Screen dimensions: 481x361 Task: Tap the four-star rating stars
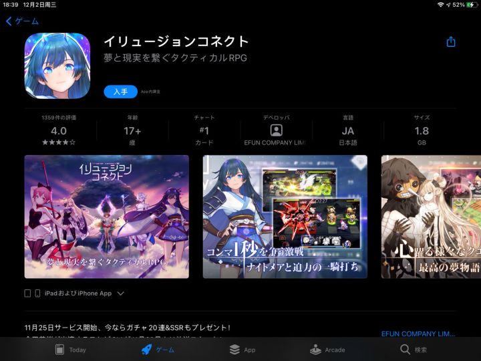tap(59, 142)
